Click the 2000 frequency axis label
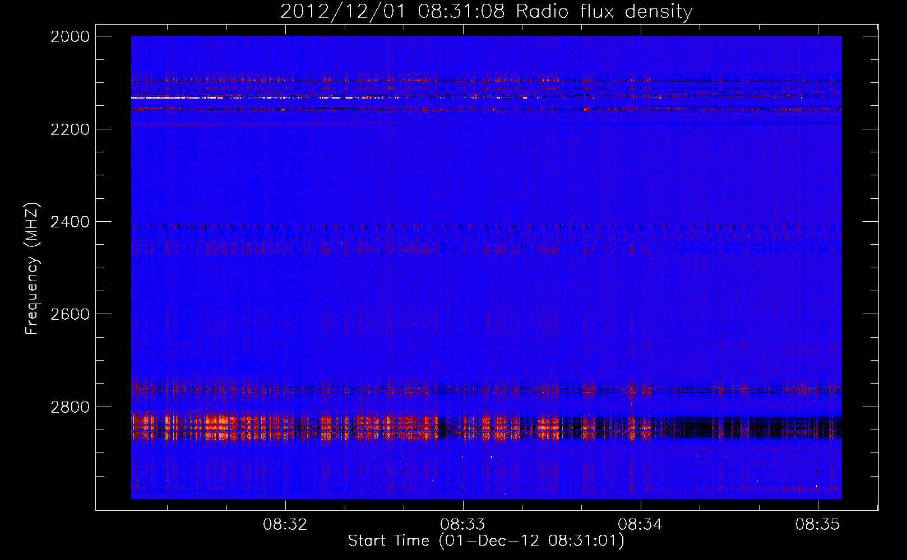This screenshot has height=560, width=907. [70, 36]
